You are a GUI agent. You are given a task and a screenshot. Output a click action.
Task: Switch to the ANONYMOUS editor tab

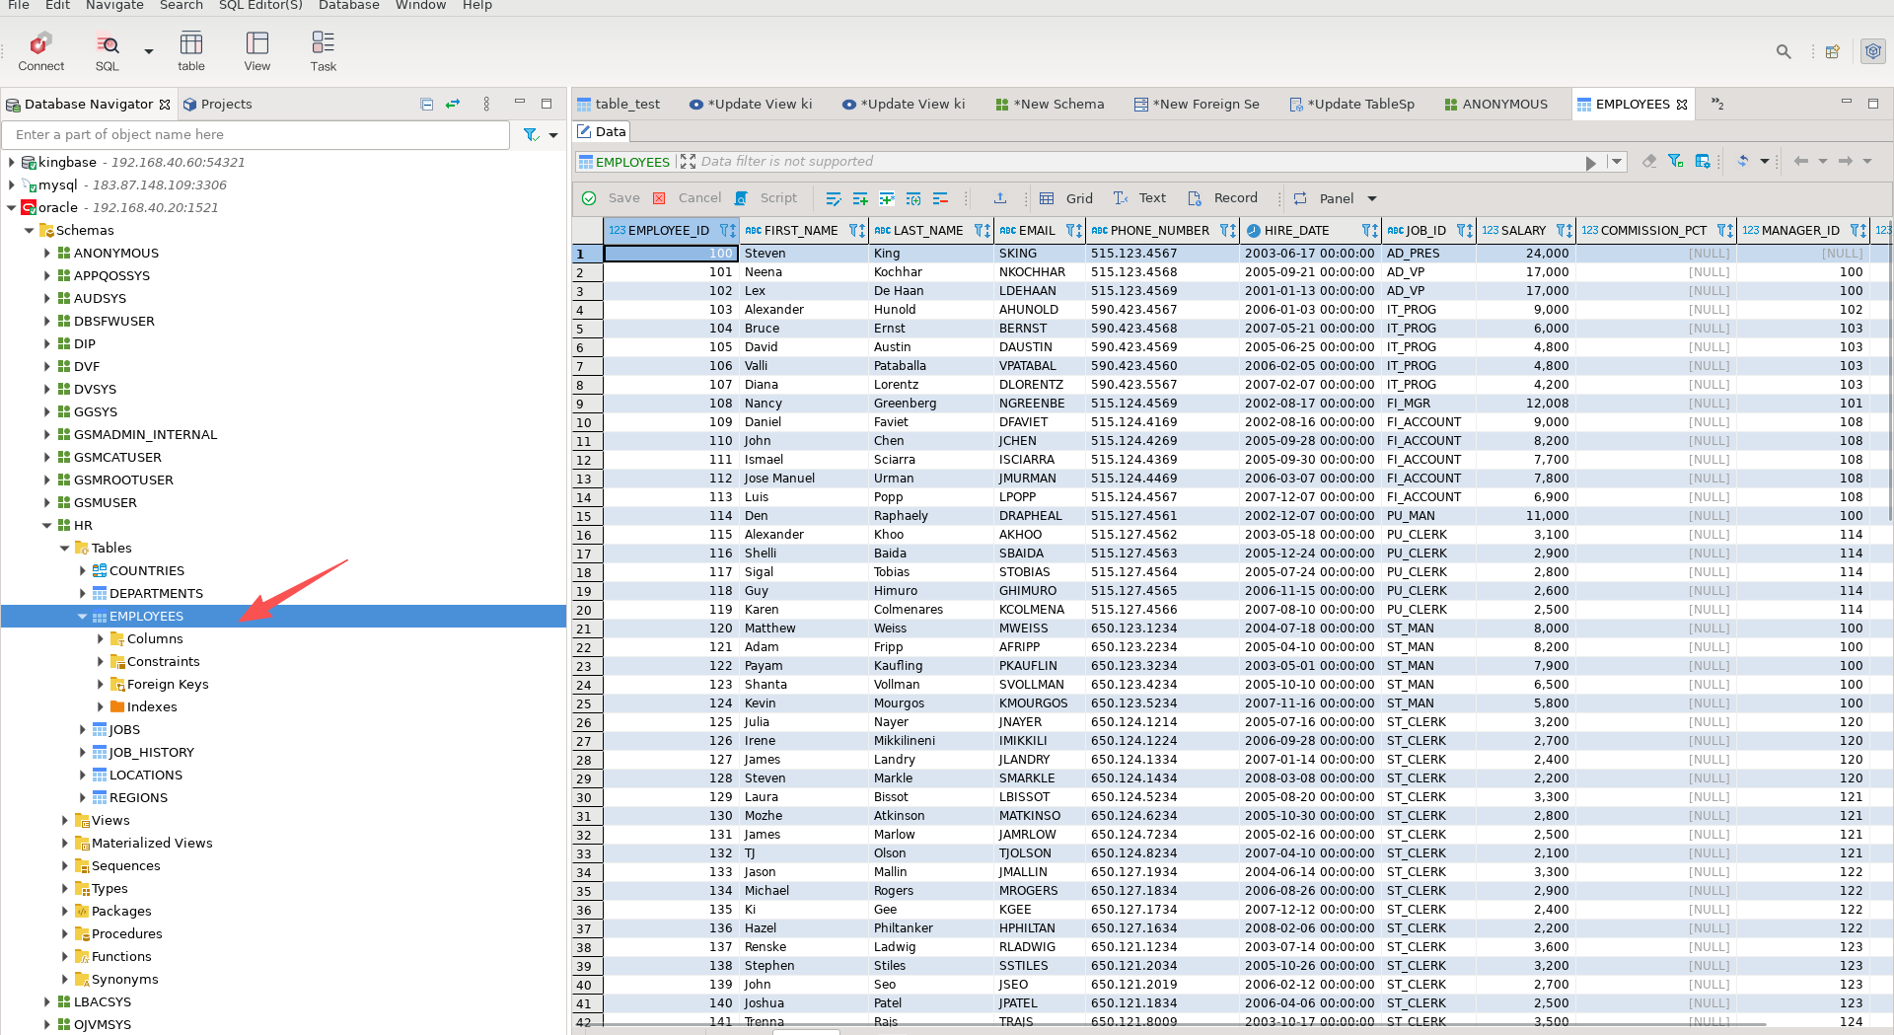coord(1495,104)
